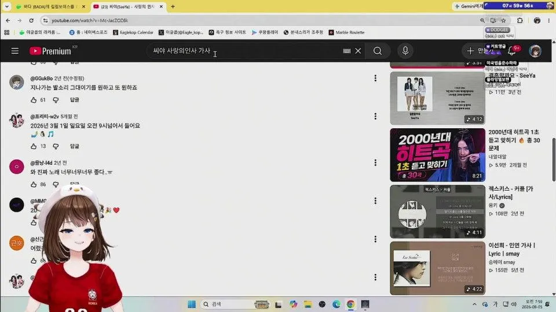Click the pink avatar next to '와 진짜 노래' comment
Viewport: 556px width, 312px height.
point(17,166)
